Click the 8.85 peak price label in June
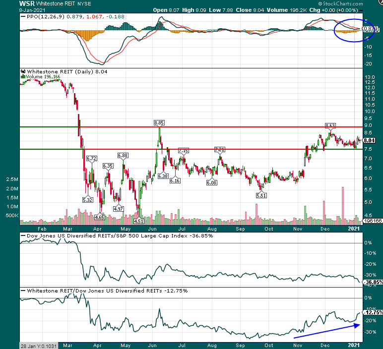383x349 pixels. point(159,123)
